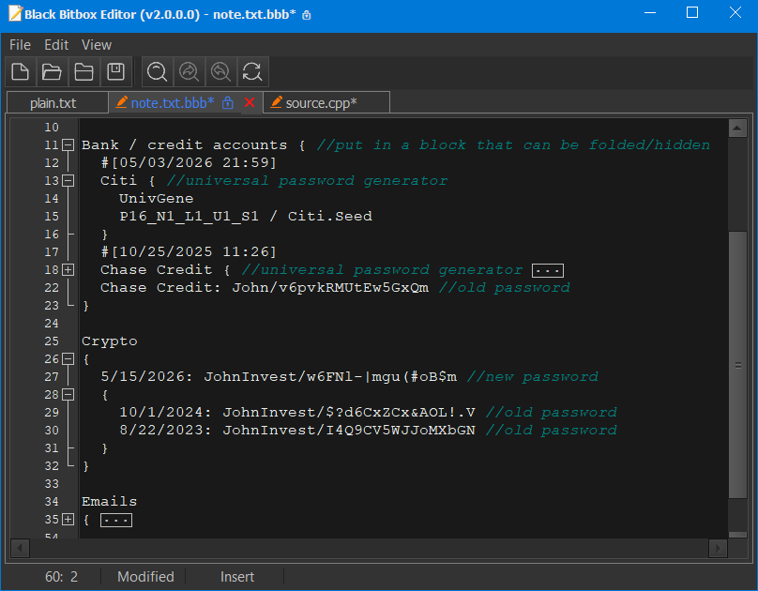Viewport: 758px width, 591px height.
Task: Click the vertical scrollbar up arrow
Action: pyautogui.click(x=737, y=129)
